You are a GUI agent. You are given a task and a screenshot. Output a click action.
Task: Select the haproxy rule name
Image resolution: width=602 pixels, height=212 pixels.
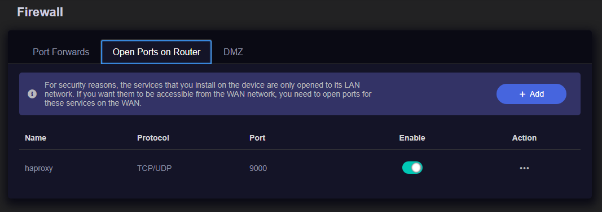pyautogui.click(x=39, y=168)
